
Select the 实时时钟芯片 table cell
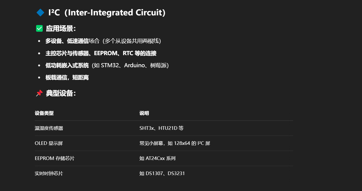[x=49, y=173]
